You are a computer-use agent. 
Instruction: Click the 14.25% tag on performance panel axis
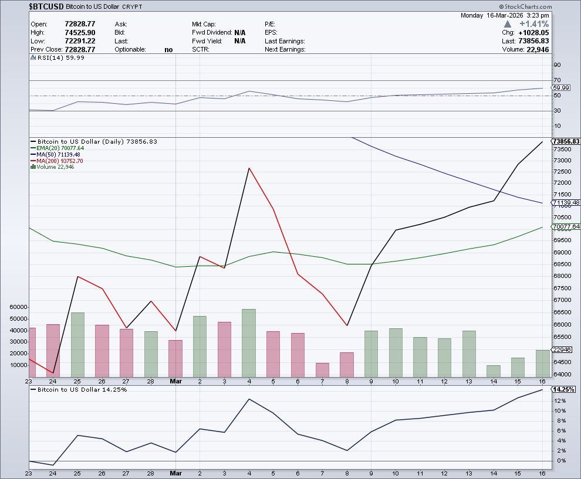(563, 389)
